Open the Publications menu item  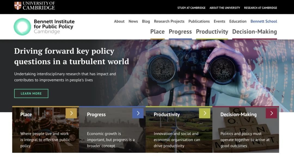point(199,21)
